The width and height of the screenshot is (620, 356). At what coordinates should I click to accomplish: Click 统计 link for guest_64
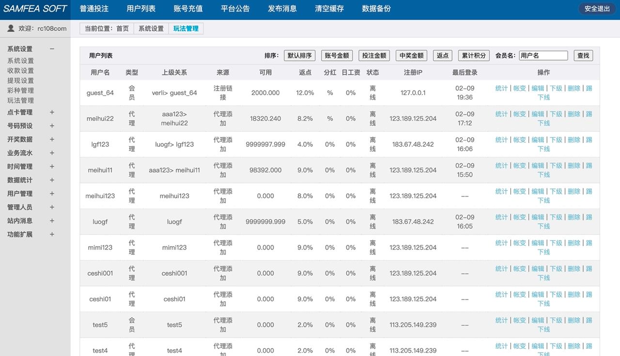pyautogui.click(x=501, y=88)
